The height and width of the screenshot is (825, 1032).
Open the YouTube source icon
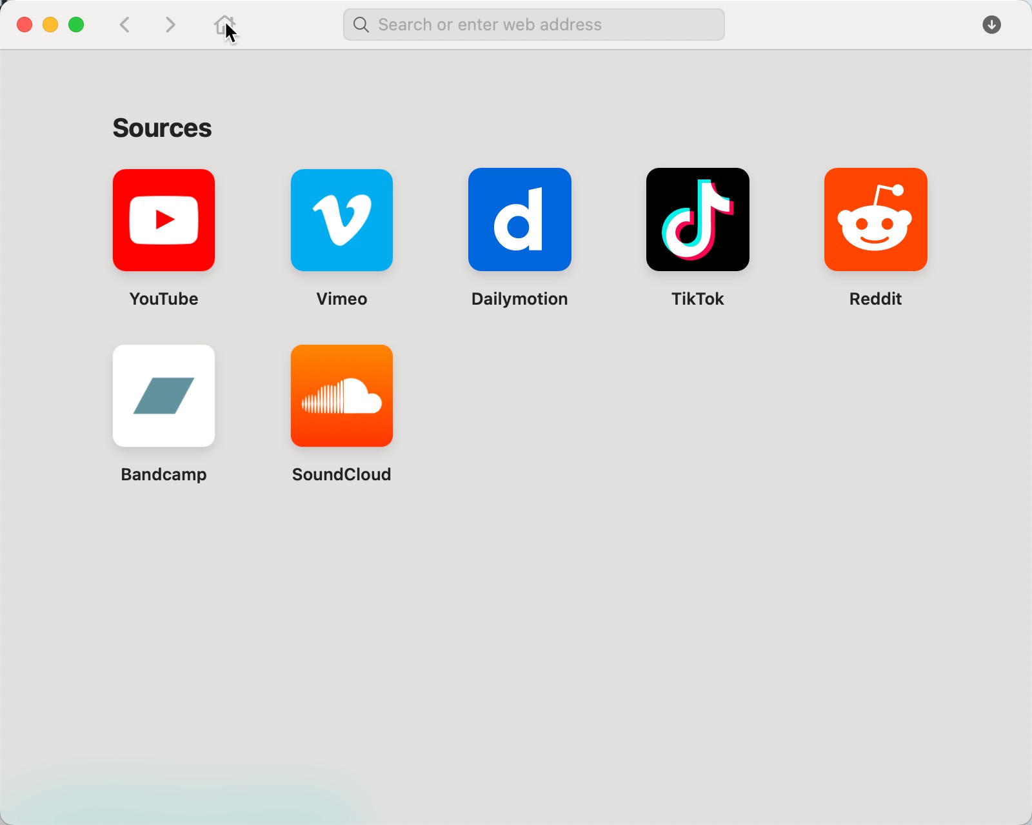pos(164,220)
